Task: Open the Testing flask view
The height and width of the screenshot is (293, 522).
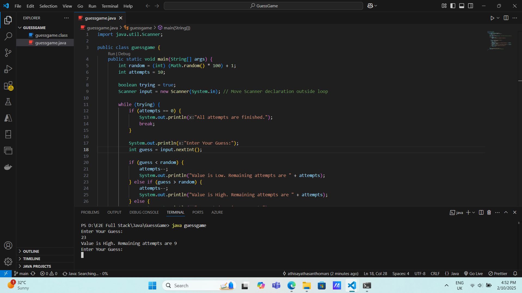Action: click(x=8, y=102)
